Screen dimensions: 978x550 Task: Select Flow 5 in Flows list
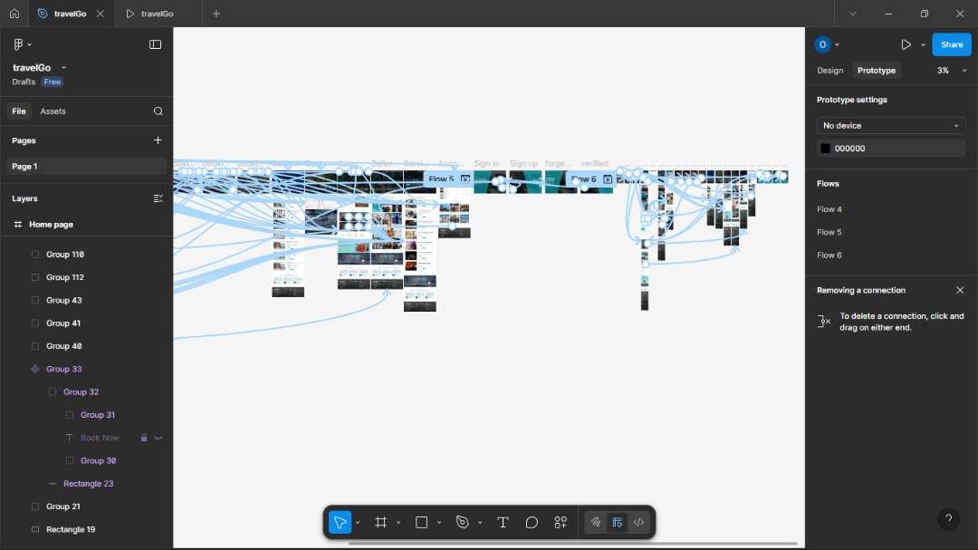(x=829, y=232)
